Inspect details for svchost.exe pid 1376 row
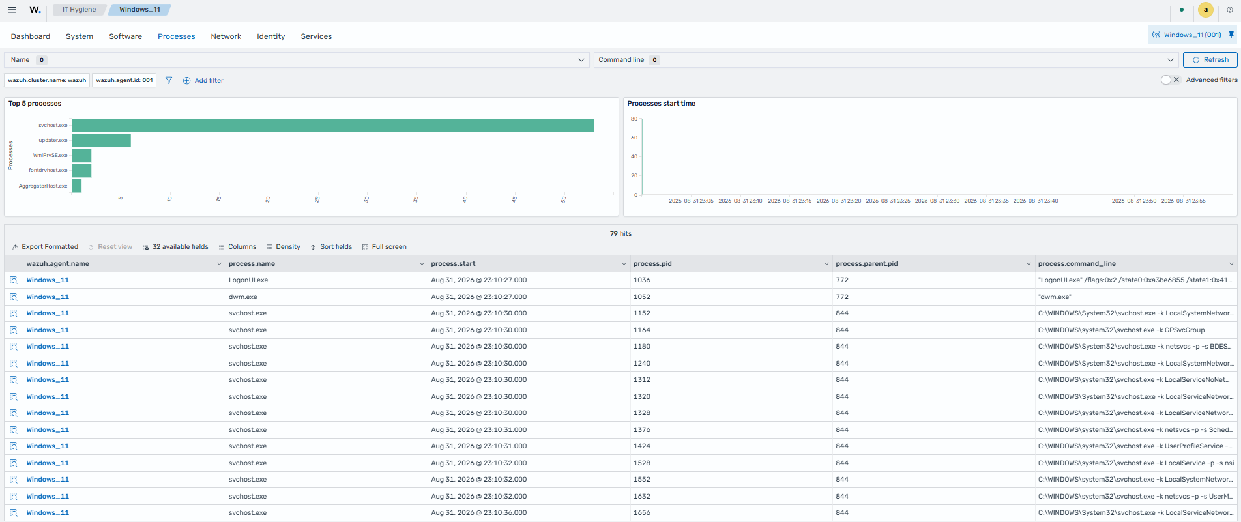The width and height of the screenshot is (1241, 522). coord(13,430)
